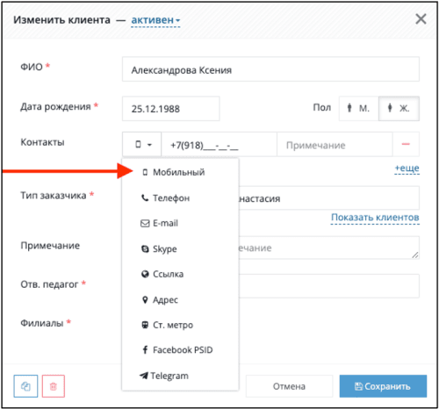
Task: Click the Skype logo icon
Action: (x=145, y=249)
